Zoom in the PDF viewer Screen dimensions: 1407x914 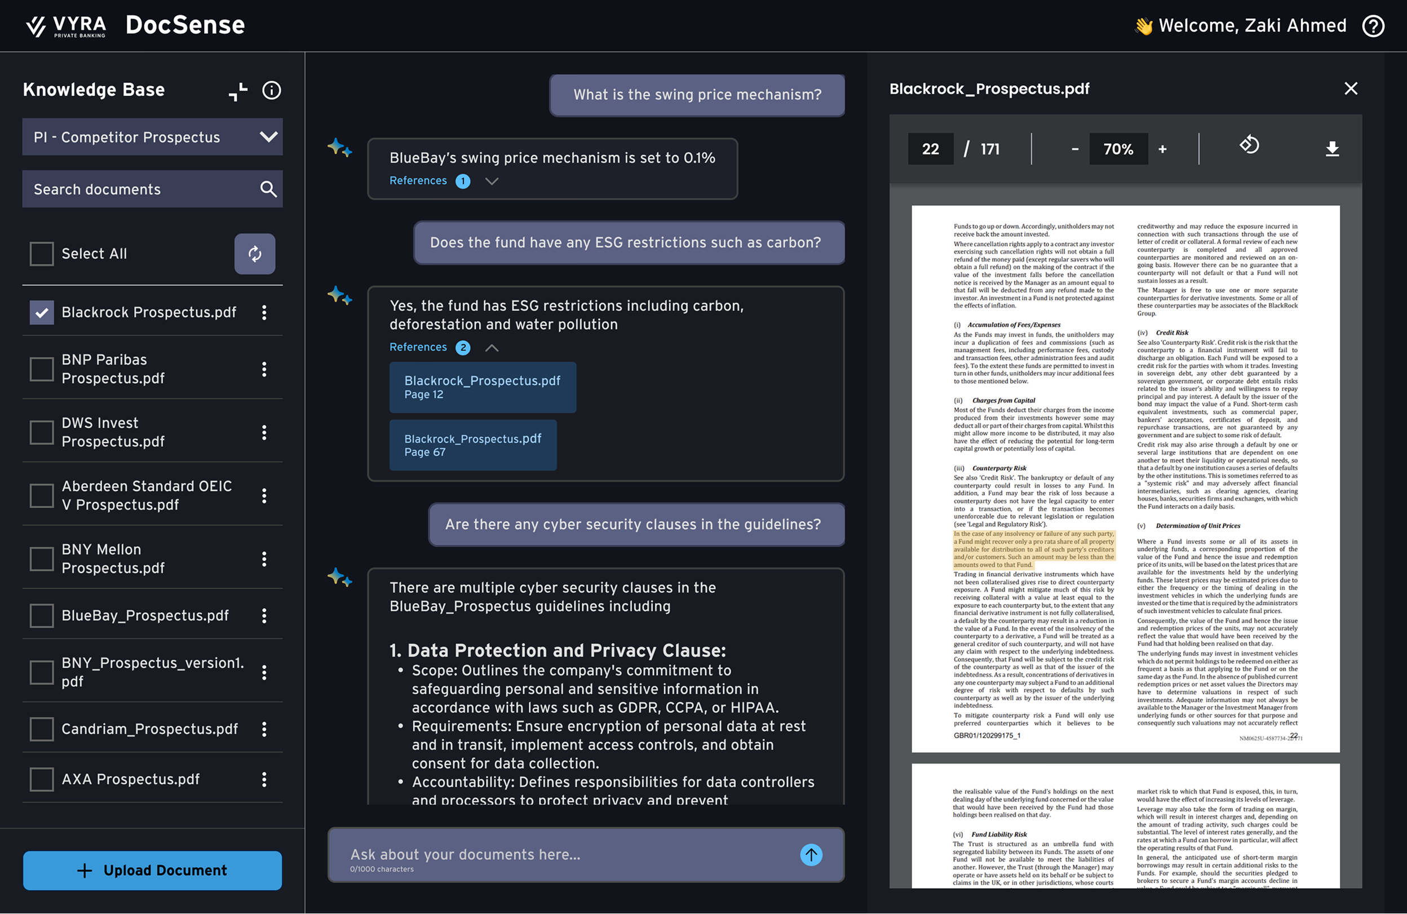pos(1162,149)
